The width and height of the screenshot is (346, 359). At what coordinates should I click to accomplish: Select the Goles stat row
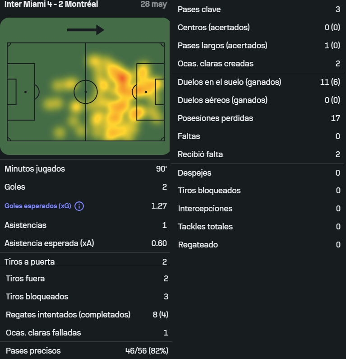point(86,187)
